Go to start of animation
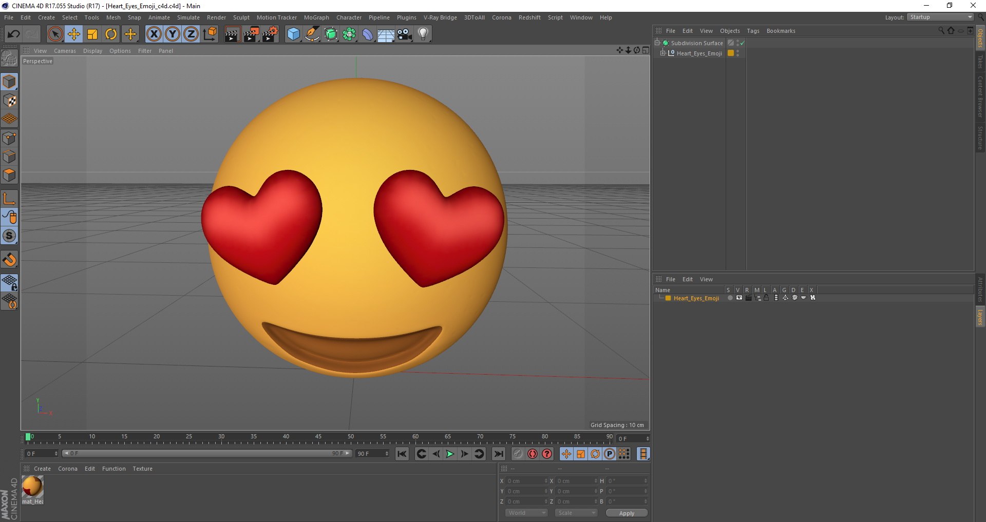The height and width of the screenshot is (522, 986). 402,454
